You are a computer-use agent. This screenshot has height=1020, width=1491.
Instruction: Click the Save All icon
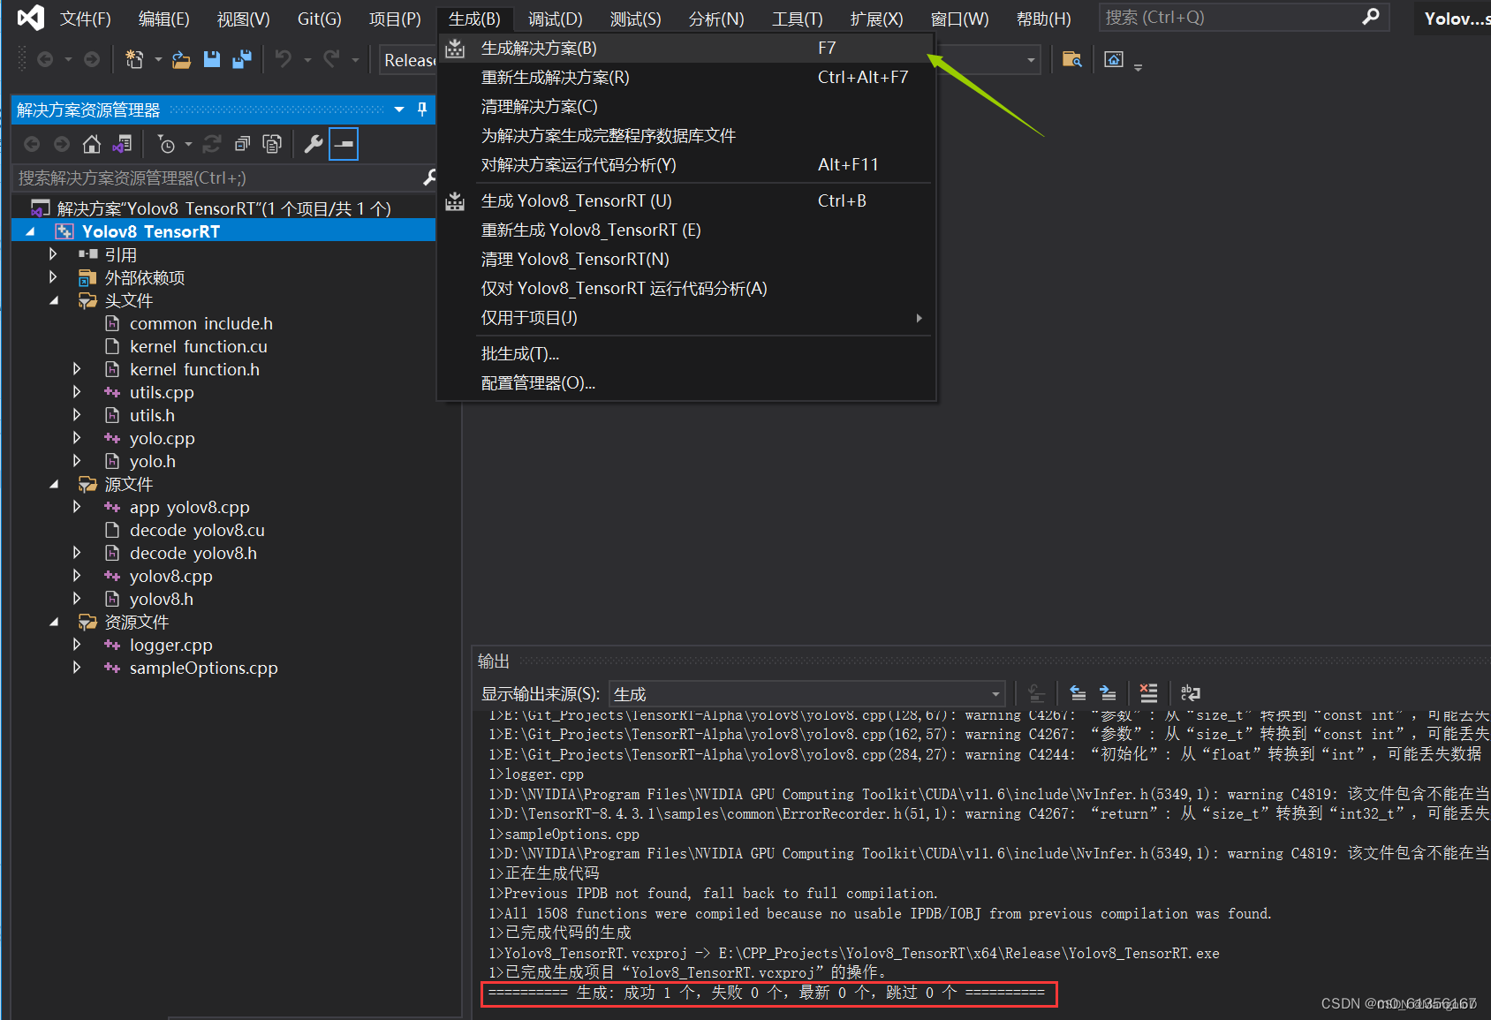pos(241,58)
